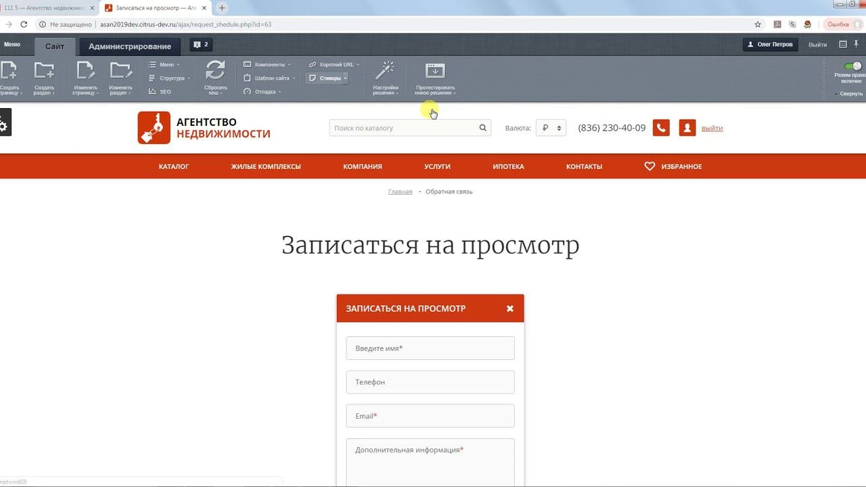866x487 pixels.
Task: Click the Олег Петров user button
Action: point(770,45)
